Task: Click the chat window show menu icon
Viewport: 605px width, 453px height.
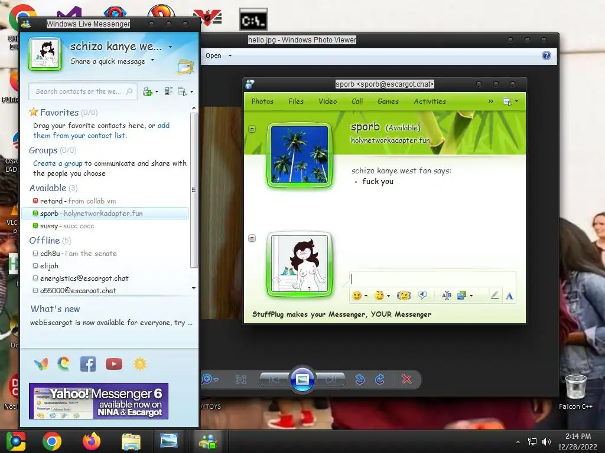Action: (x=508, y=101)
